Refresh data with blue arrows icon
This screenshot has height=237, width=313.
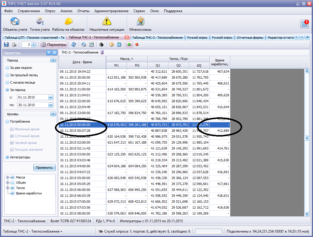pos(74,45)
